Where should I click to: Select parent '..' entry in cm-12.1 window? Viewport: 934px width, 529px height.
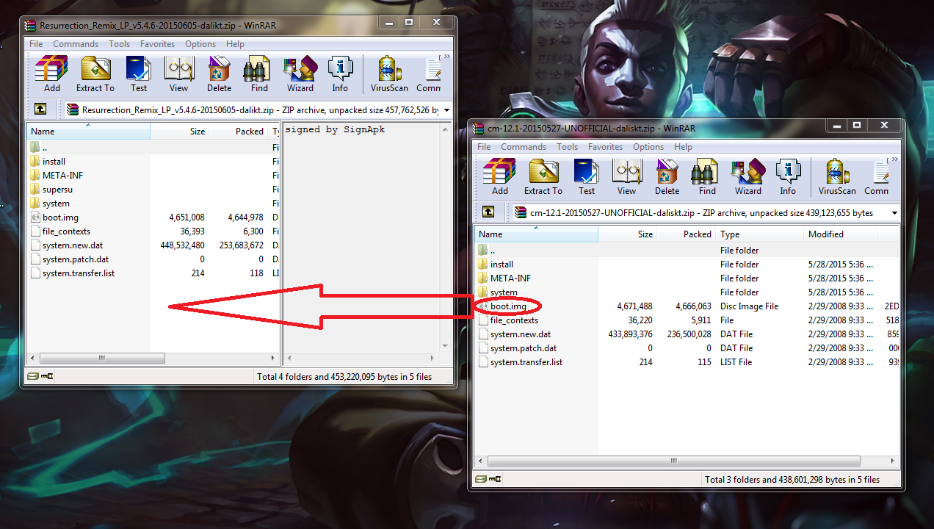[494, 251]
